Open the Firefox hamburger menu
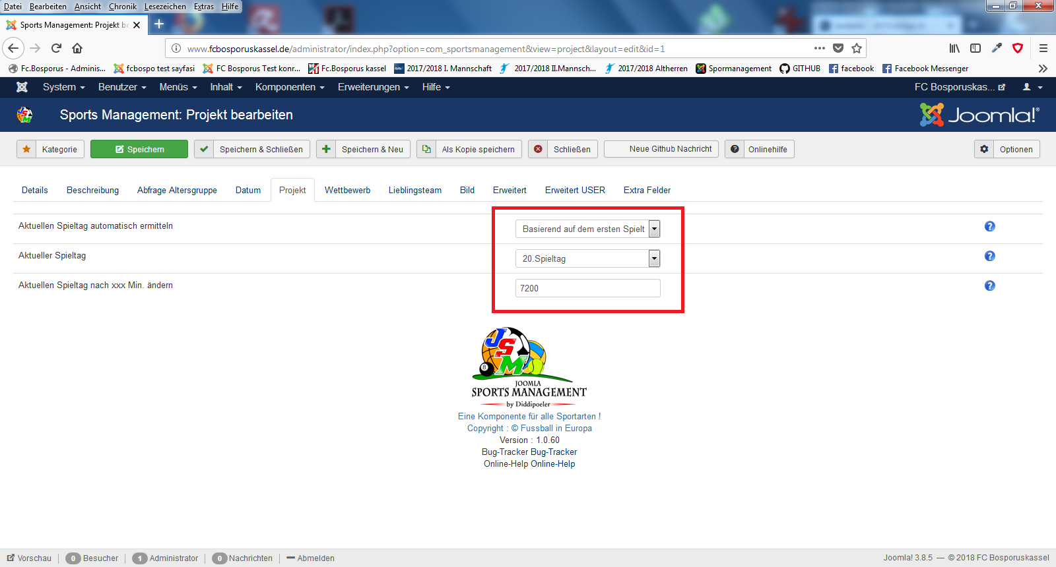 [x=1043, y=48]
